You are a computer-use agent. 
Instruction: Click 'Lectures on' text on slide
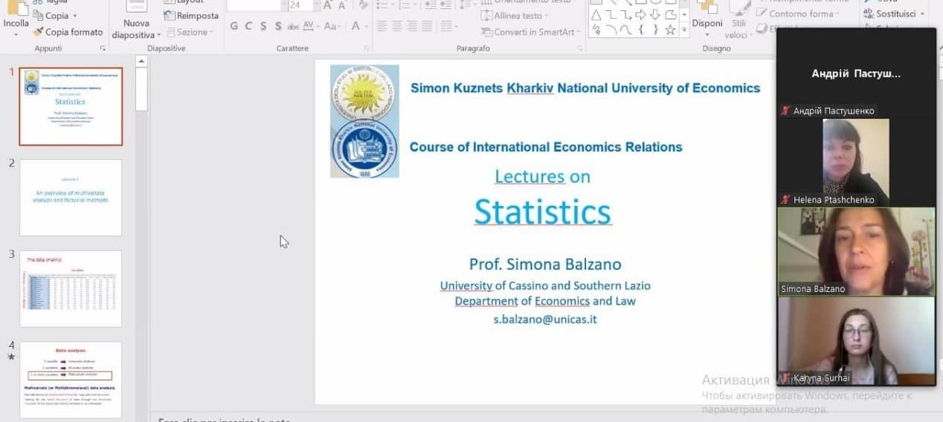pos(543,176)
